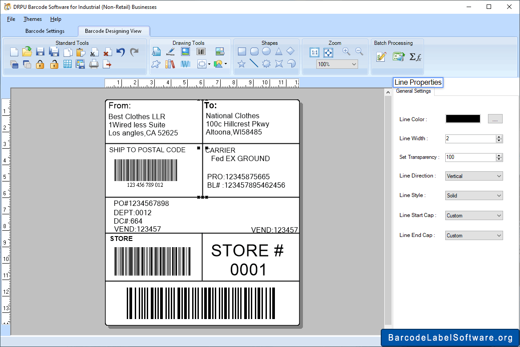The image size is (520, 347).
Task: Select the starburst shape tool
Action: tap(266, 63)
